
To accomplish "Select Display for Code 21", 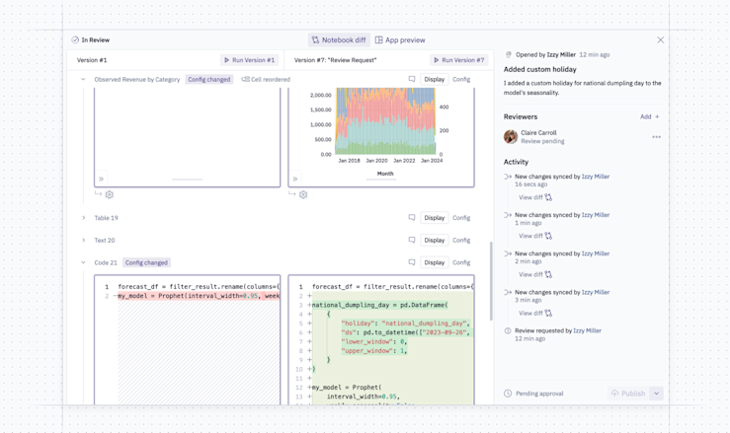I will (434, 262).
